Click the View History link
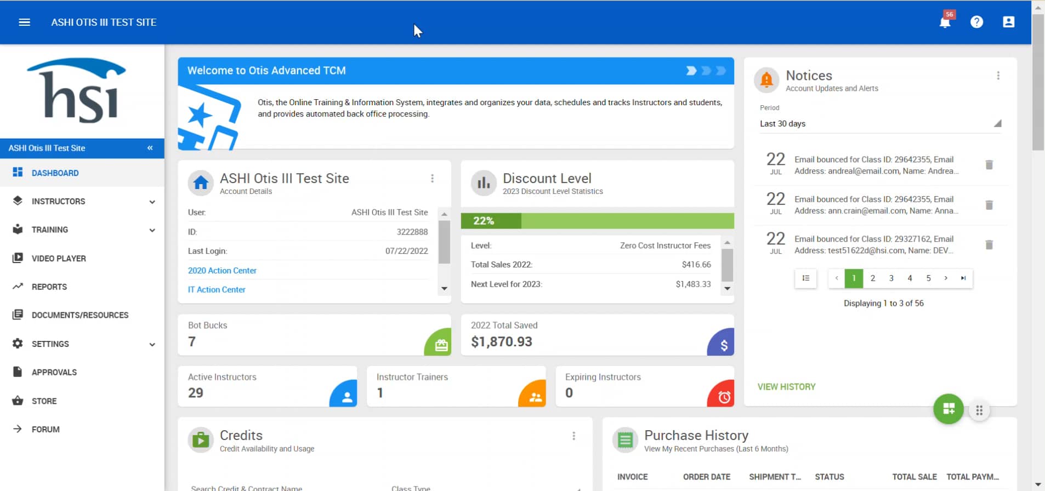Screen dimensions: 1045x491 click(786, 387)
